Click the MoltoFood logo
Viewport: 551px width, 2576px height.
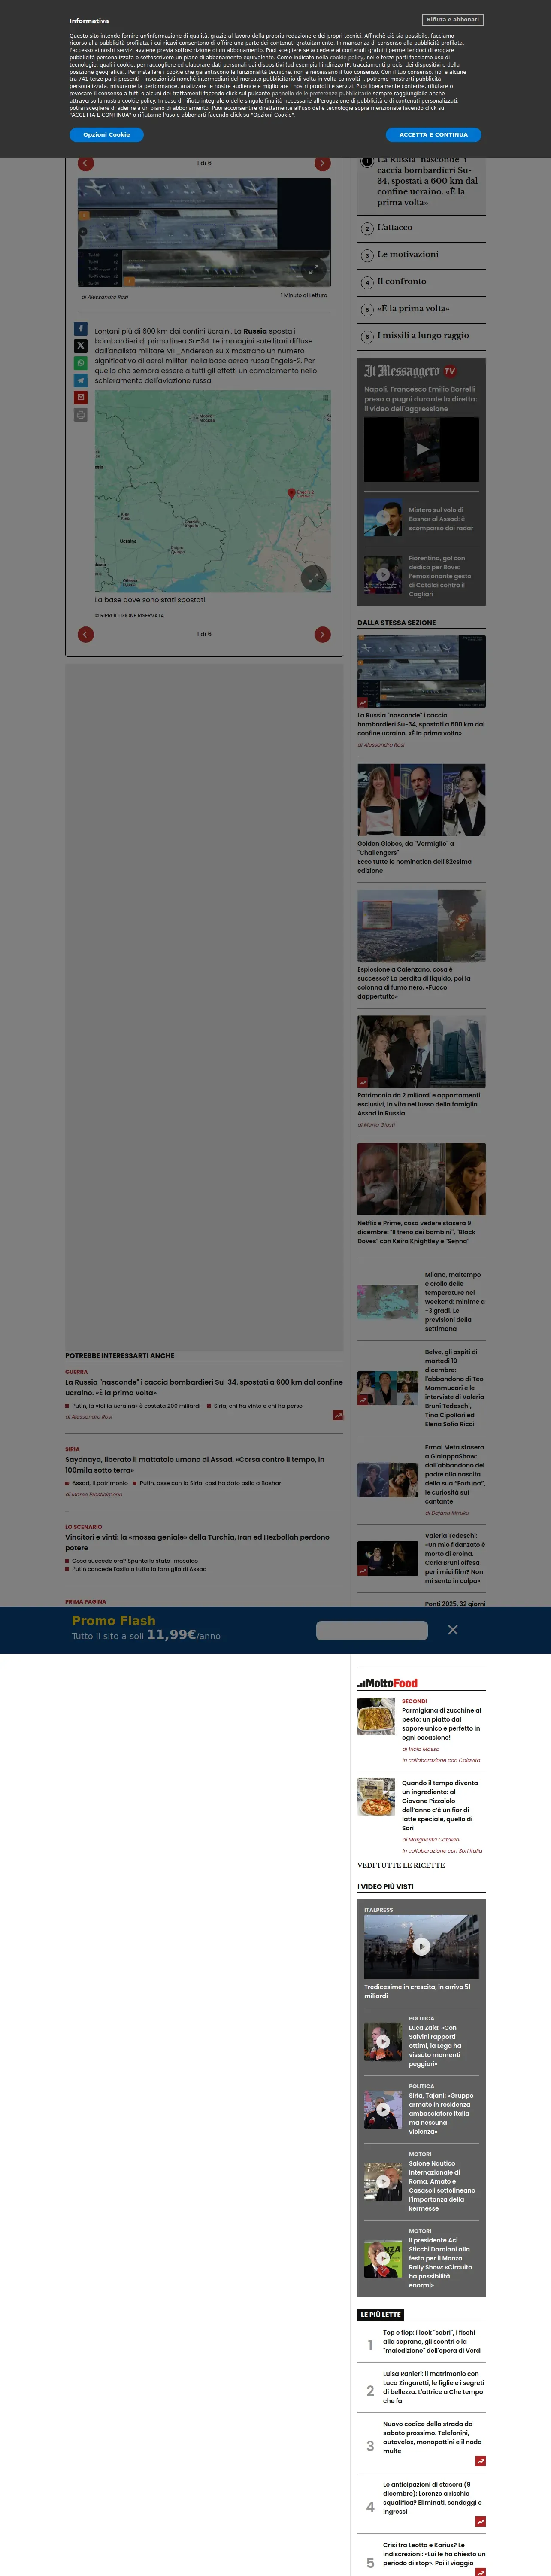pos(387,1683)
